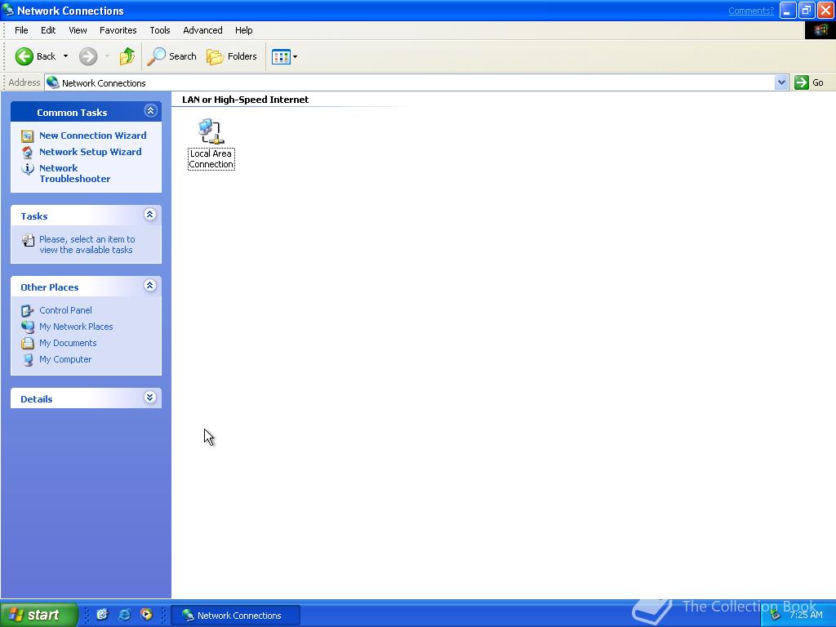Viewport: 836px width, 627px height.
Task: Launch the Network Setup Wizard
Action: 91,152
